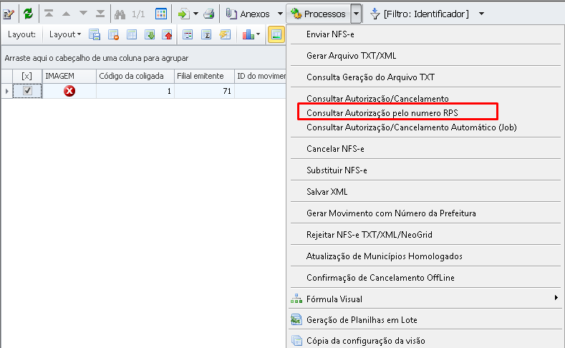Click the ID do movimento column header

260,76
